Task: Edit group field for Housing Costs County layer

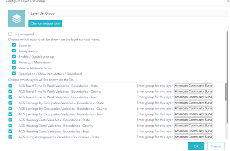Action: click(194, 126)
